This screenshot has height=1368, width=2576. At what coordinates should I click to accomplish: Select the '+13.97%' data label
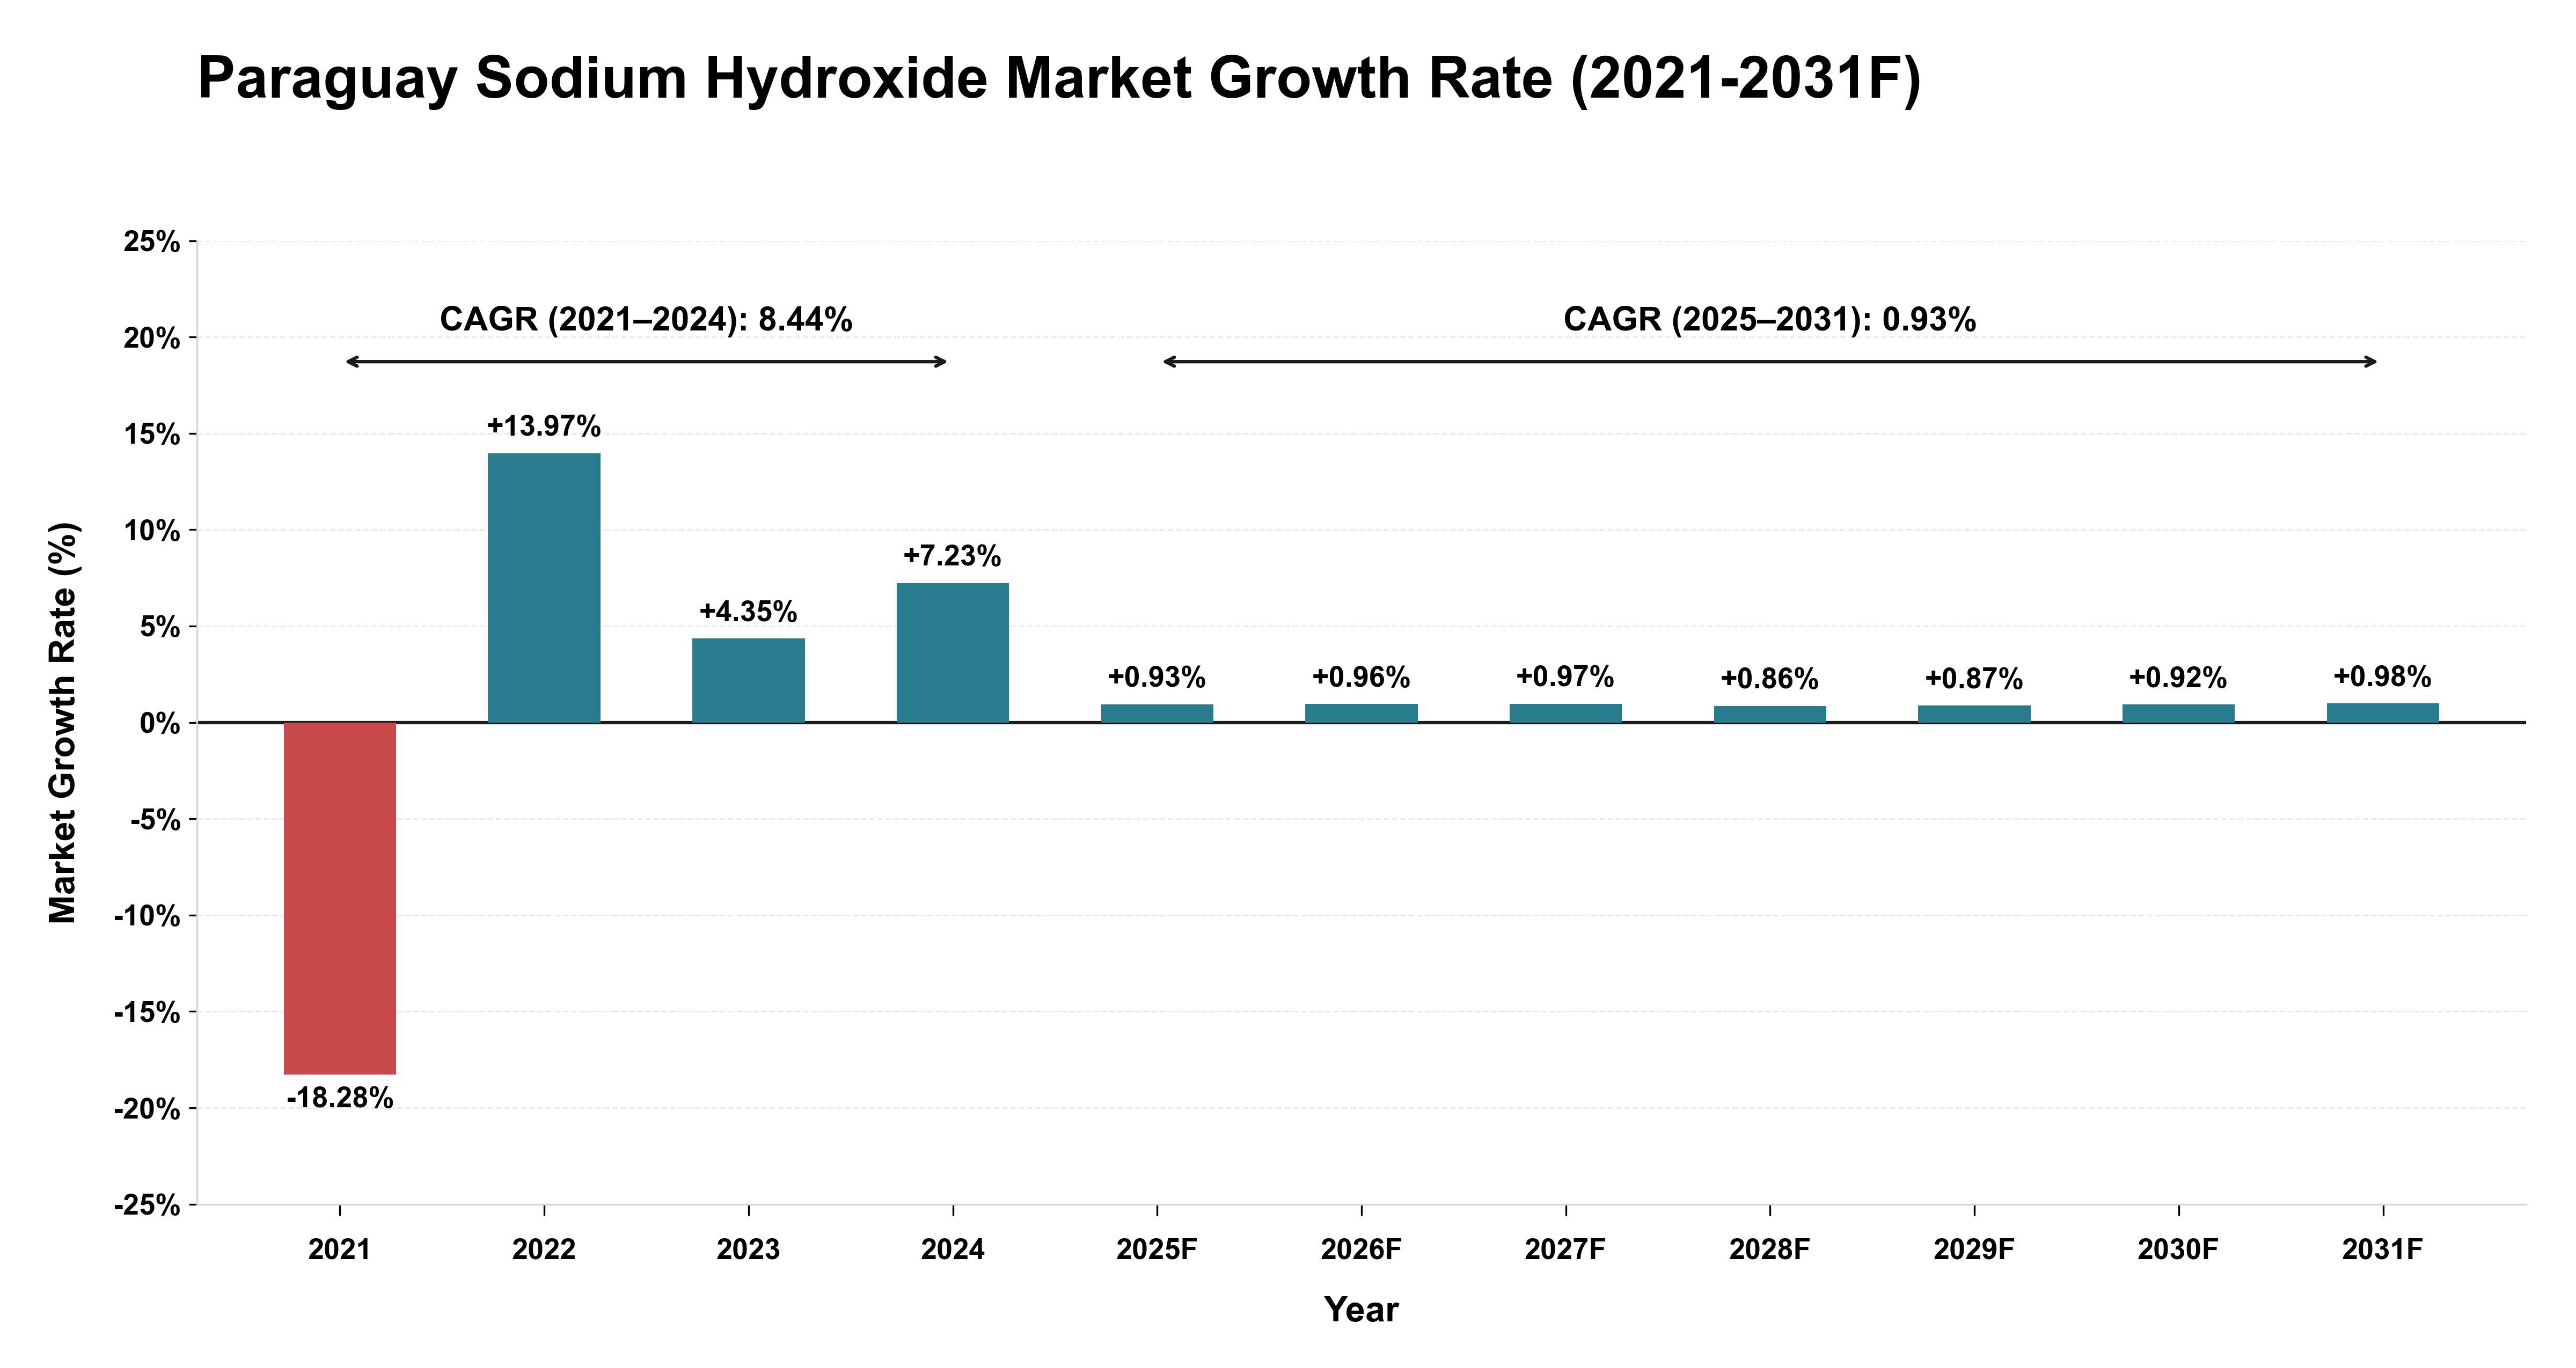(544, 427)
